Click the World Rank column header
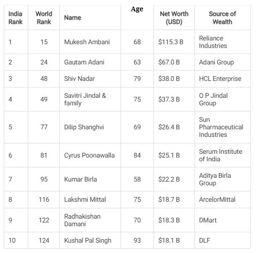Viewport: 257px width, 253px height. tap(44, 18)
